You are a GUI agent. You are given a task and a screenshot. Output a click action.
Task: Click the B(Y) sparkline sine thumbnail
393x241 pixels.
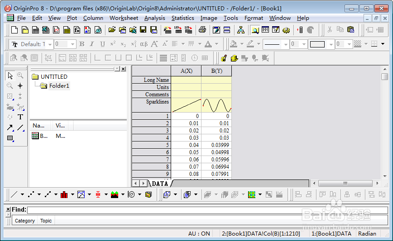(x=216, y=105)
